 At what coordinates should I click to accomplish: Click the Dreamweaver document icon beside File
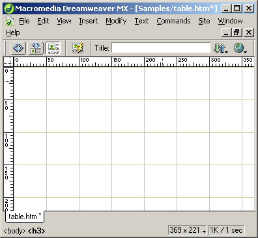10,21
